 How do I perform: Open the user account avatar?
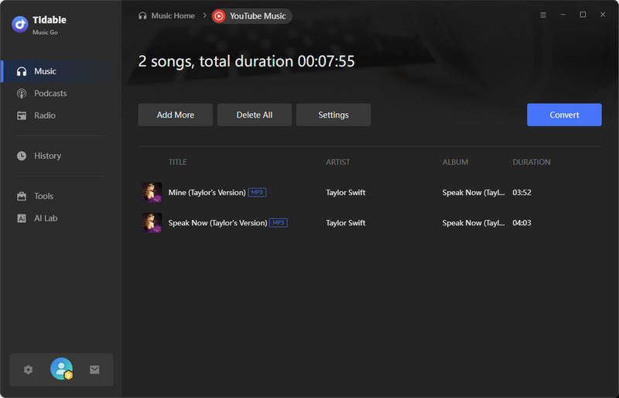(62, 369)
